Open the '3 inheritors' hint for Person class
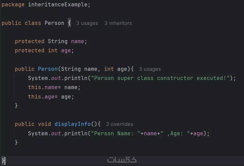 (x=118, y=23)
